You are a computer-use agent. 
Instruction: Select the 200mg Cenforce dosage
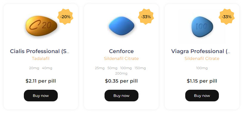[x=121, y=73]
